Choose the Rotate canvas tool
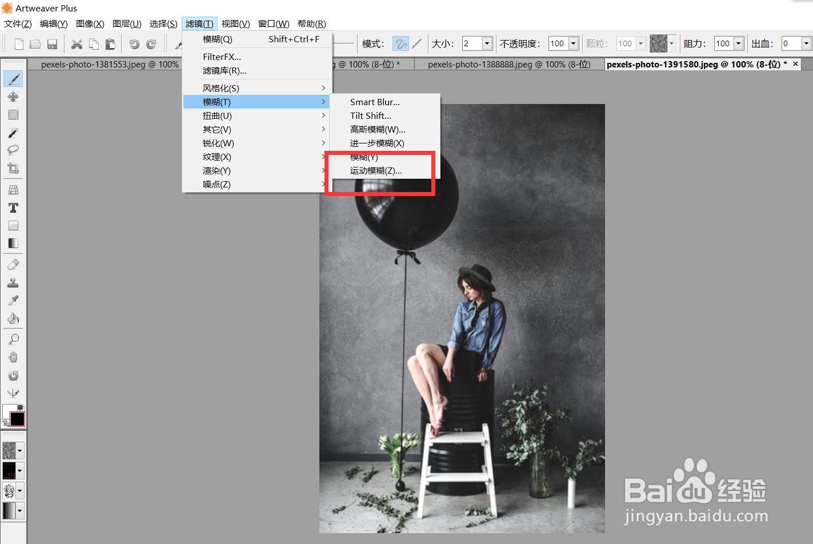 (13, 375)
